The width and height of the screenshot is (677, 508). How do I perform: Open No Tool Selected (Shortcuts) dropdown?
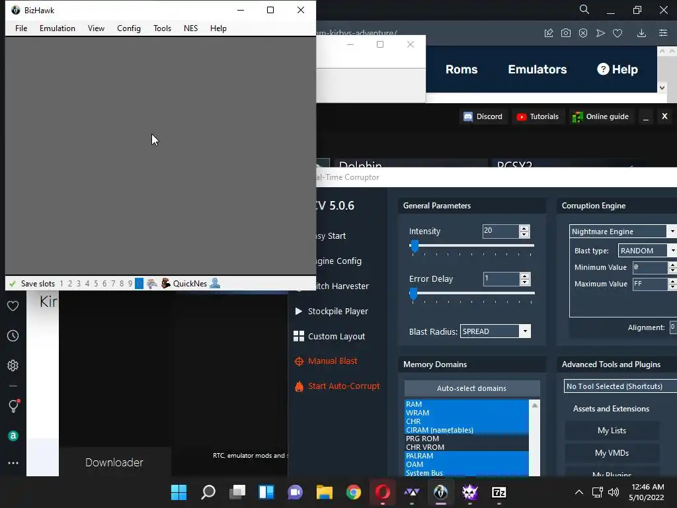pos(620,386)
